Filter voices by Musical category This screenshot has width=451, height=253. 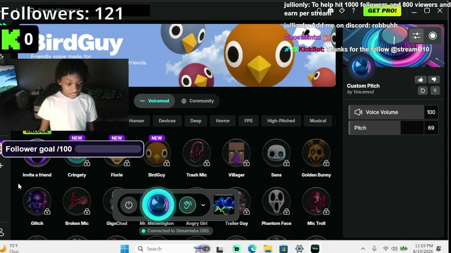coord(318,121)
